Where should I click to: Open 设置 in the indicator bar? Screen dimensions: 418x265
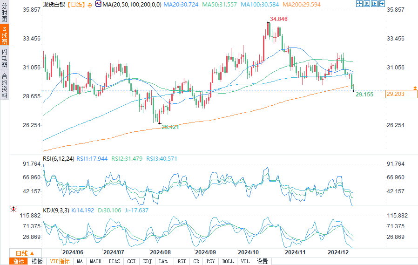tap(262, 261)
